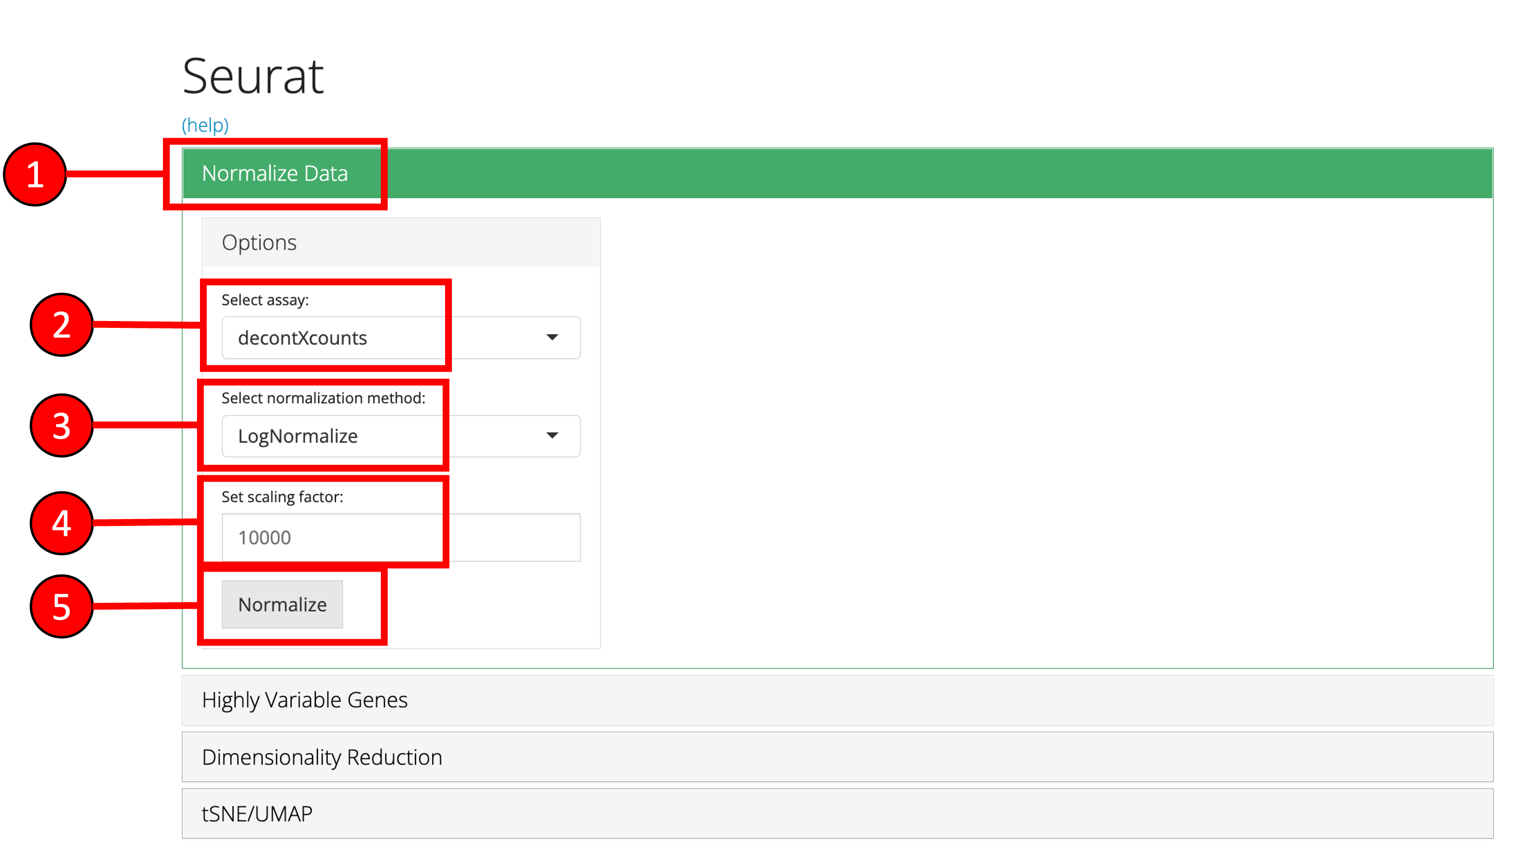Click the caret arrow of the assay dropdown
This screenshot has height=845, width=1520.
pyautogui.click(x=552, y=338)
